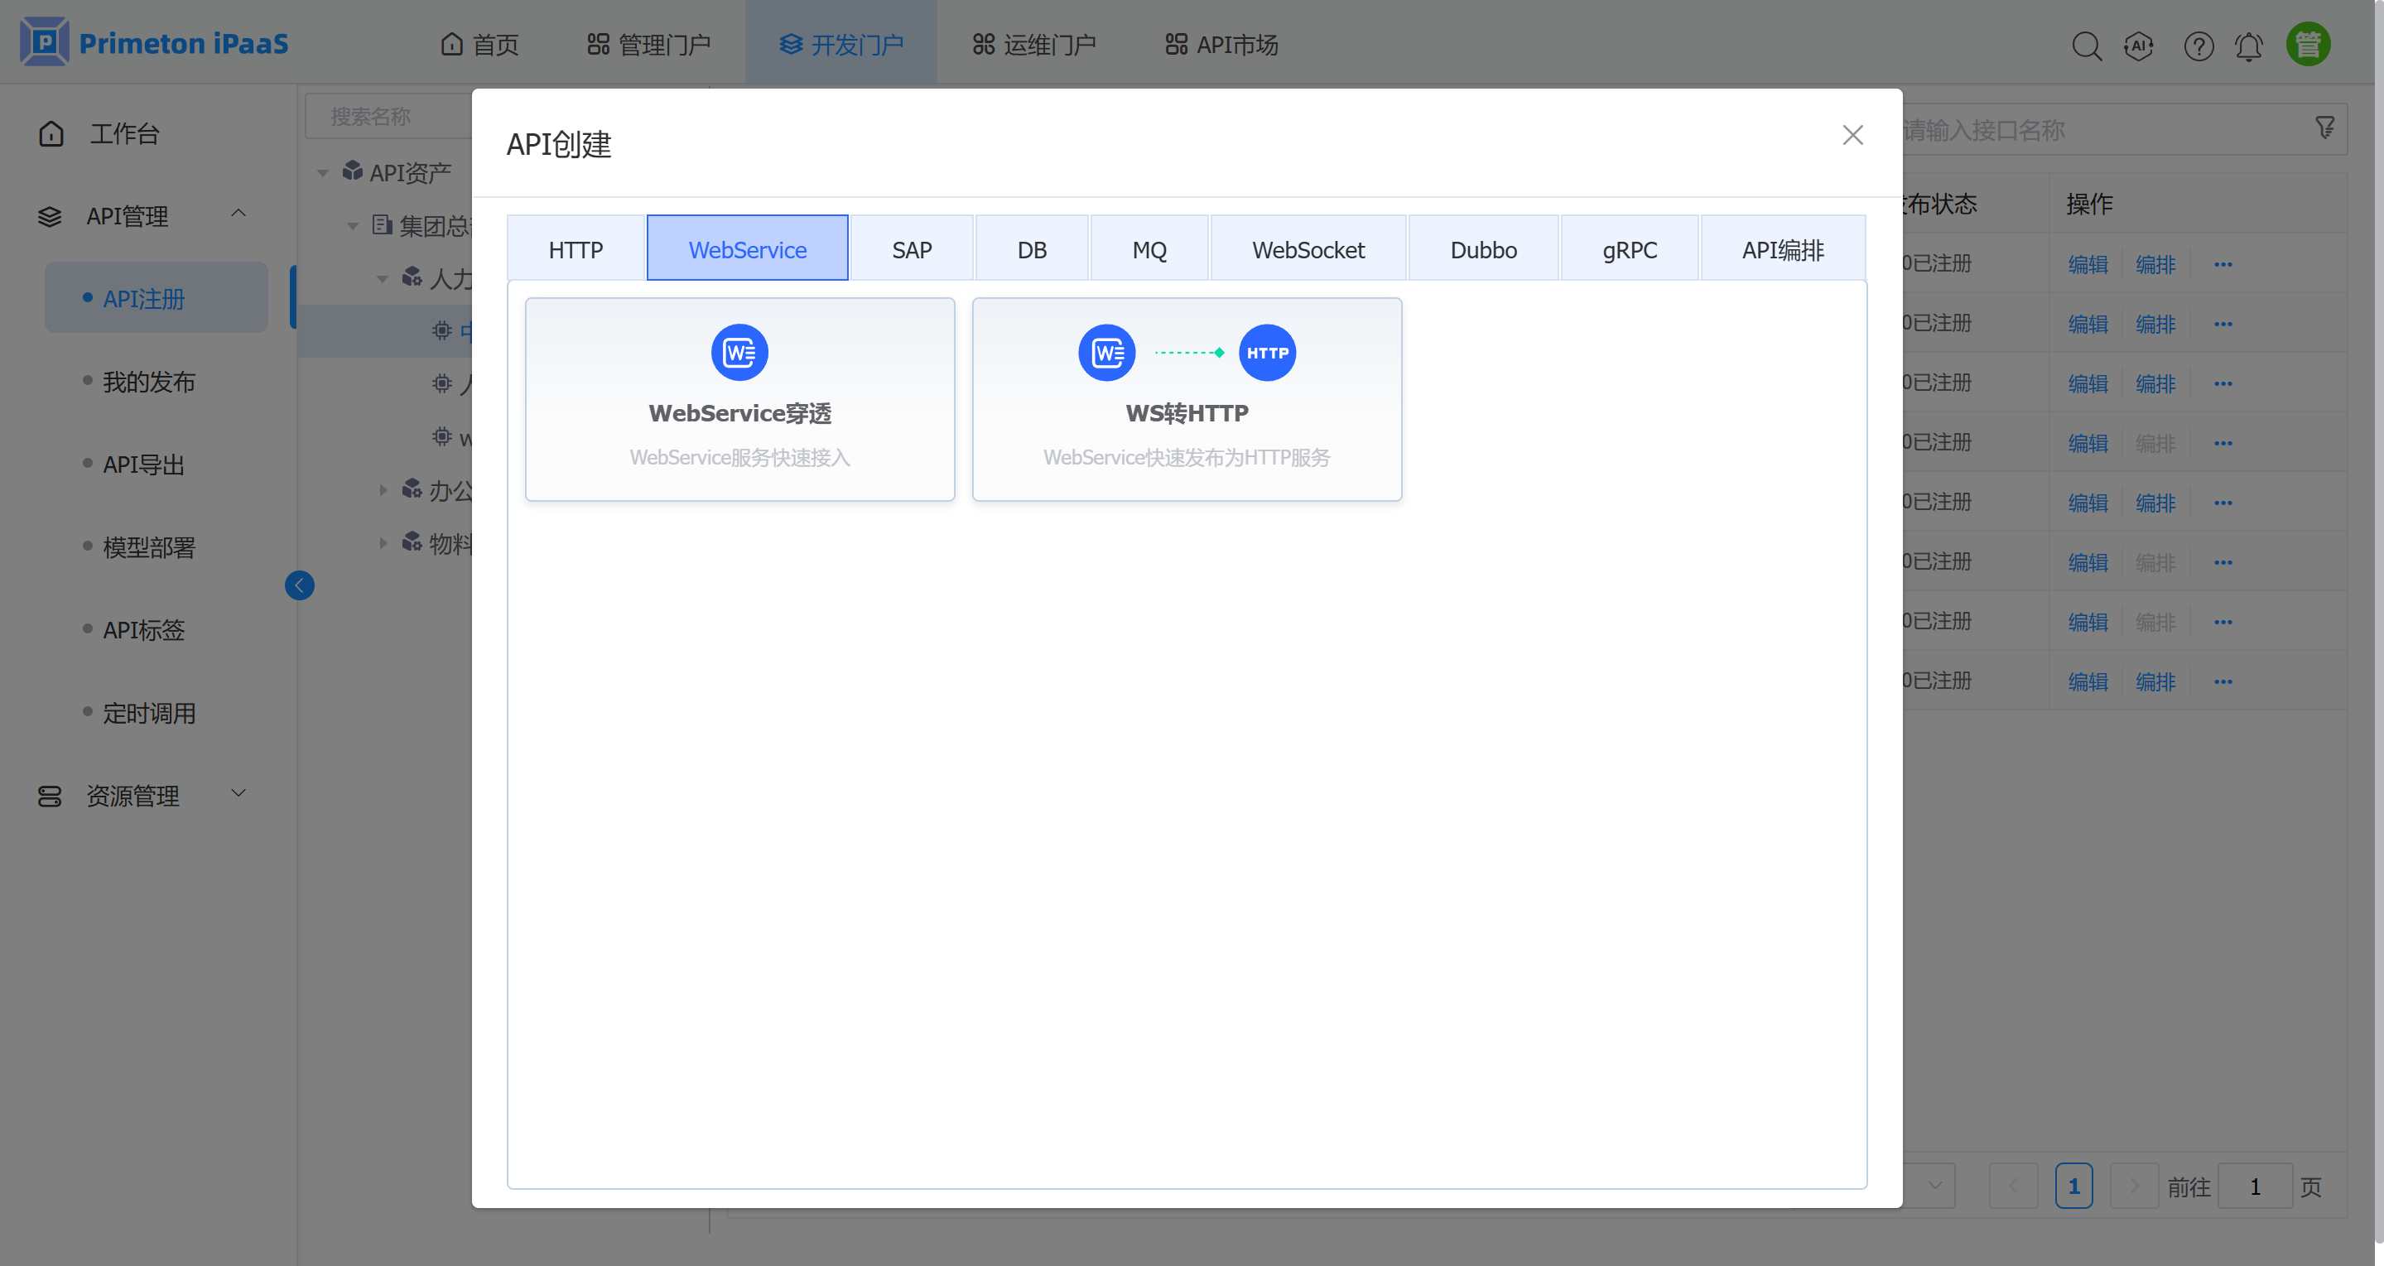Collapse sidebar with blue arrow button

299,585
